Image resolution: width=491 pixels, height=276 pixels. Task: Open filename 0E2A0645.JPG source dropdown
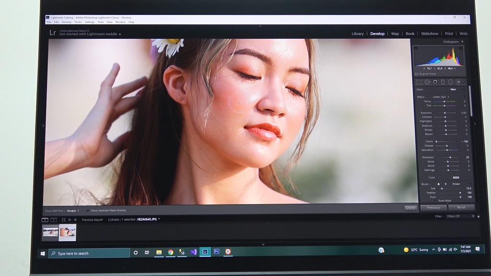[x=149, y=219]
